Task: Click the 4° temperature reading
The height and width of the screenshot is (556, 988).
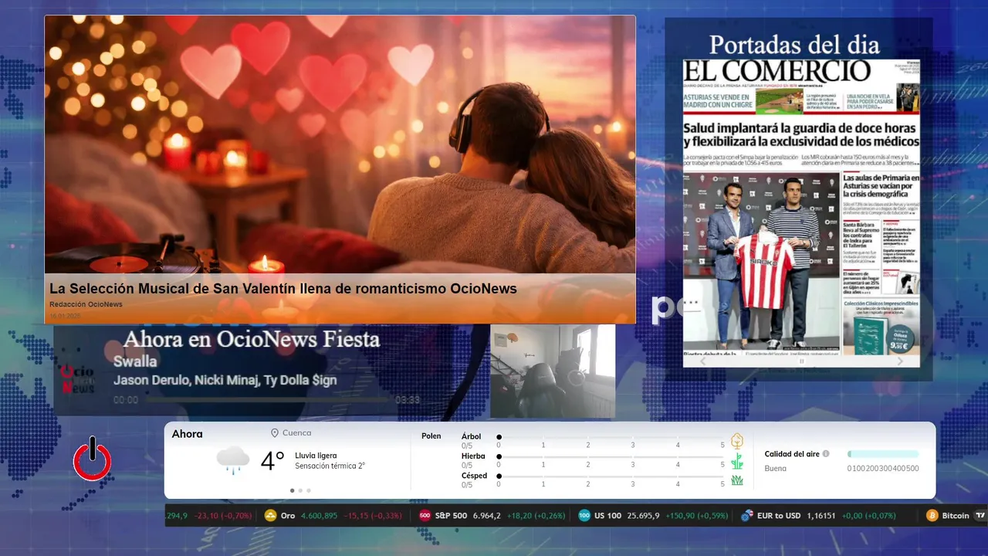Action: (272, 461)
